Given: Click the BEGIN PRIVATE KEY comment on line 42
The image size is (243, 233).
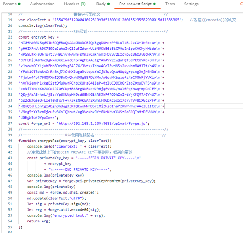Looking at the screenshot, I should click(x=80, y=152).
